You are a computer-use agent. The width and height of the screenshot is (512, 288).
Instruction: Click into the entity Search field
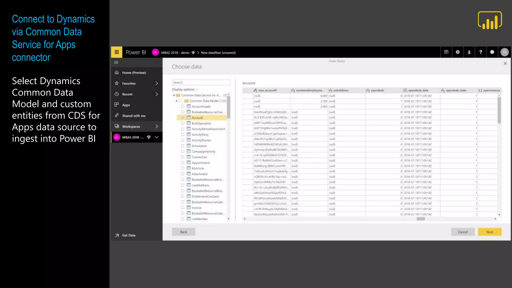201,82
